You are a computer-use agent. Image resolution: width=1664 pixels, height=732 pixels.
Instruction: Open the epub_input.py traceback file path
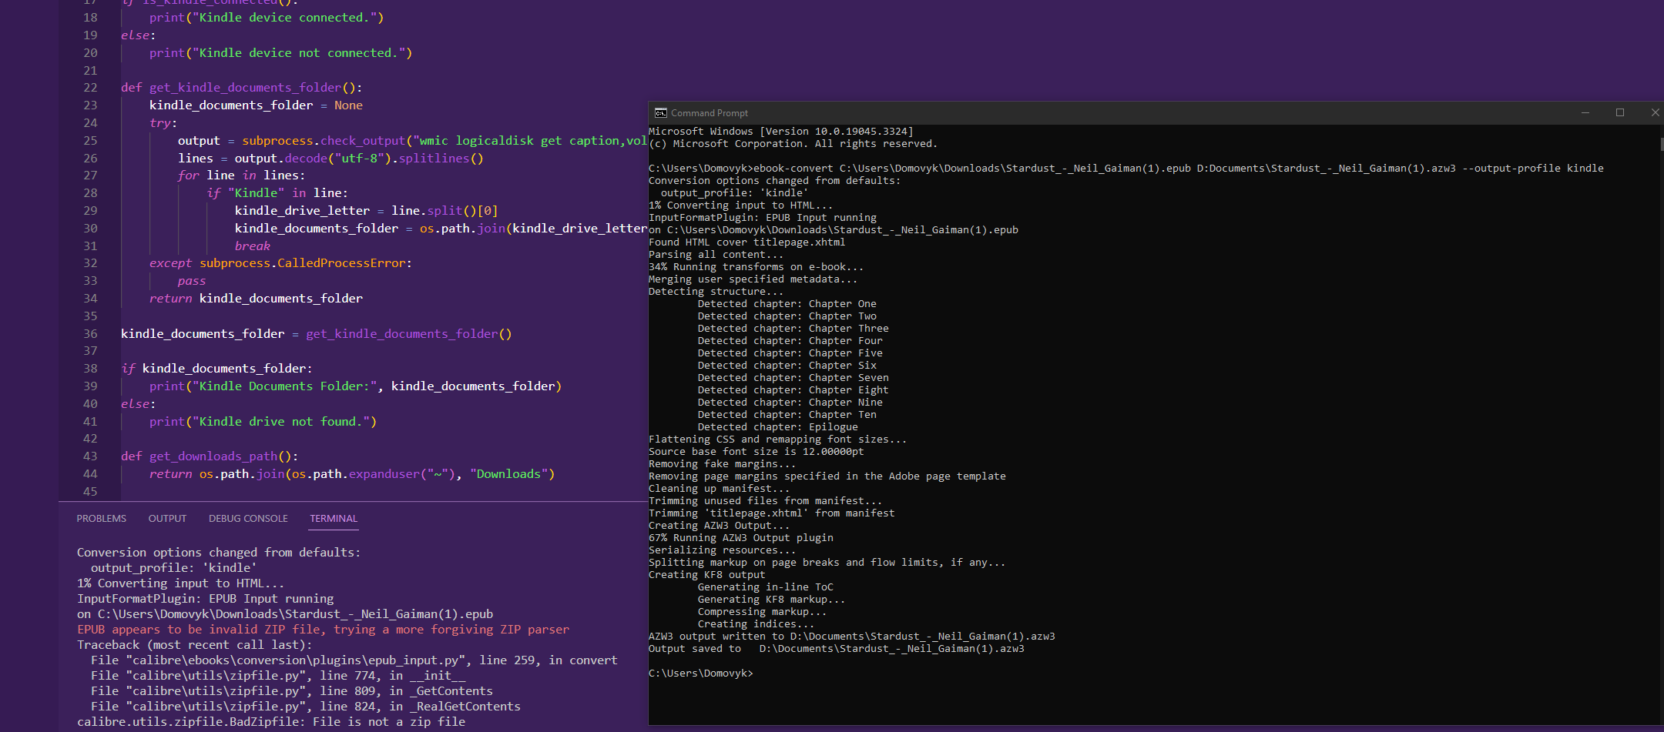[297, 660]
